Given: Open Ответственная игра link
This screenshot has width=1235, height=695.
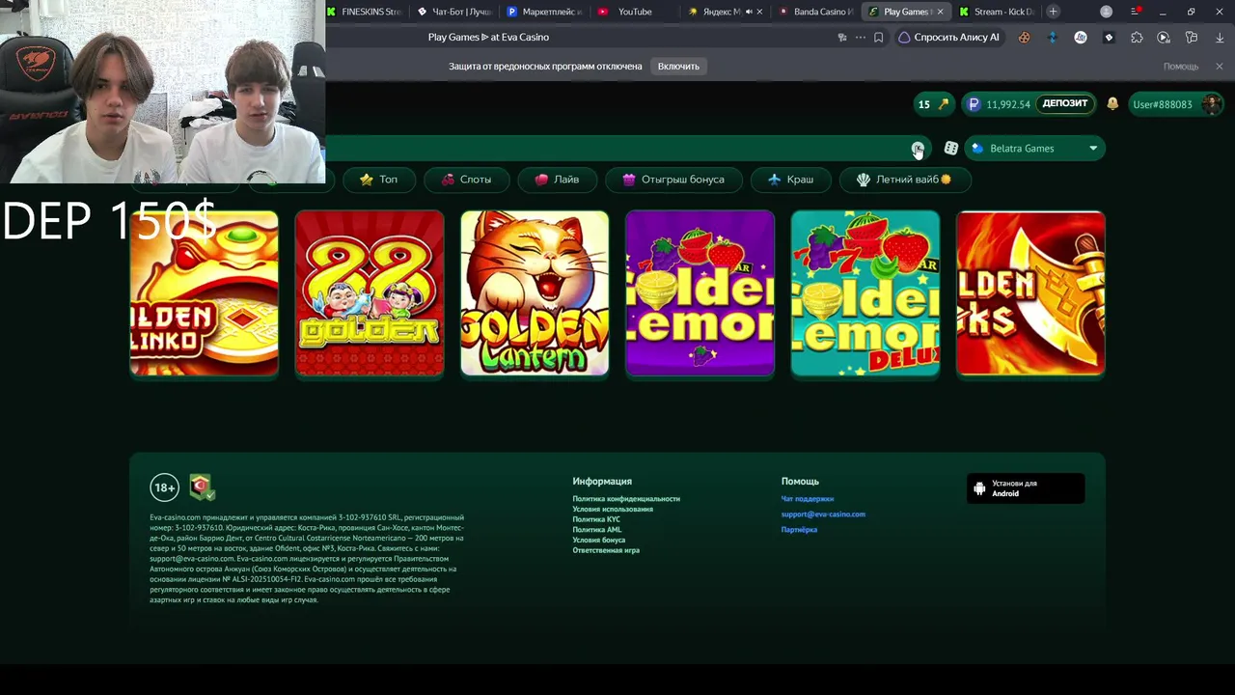Looking at the screenshot, I should 606,550.
